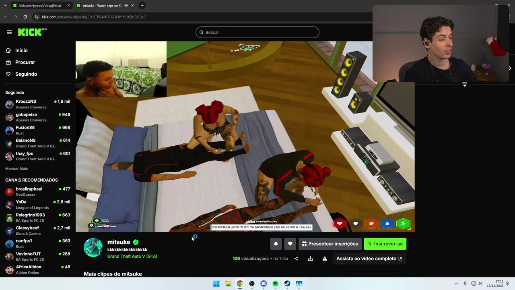Toggle the heart follow button
The image size is (515, 290).
pos(290,244)
